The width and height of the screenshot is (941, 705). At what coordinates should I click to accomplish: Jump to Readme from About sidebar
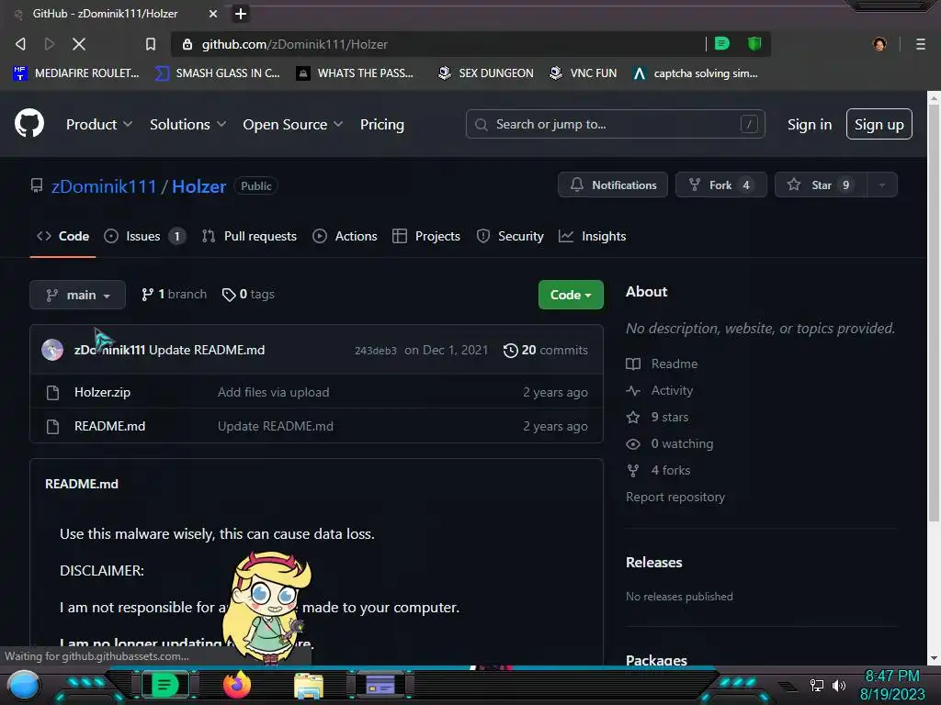click(662, 364)
